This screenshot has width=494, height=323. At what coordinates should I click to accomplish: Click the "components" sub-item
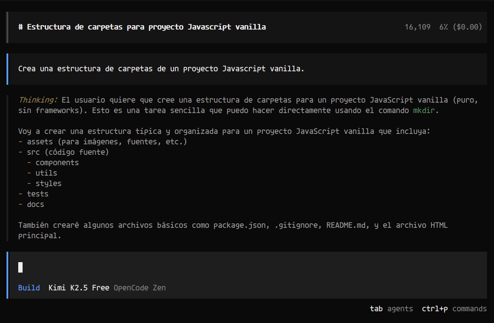tap(57, 163)
